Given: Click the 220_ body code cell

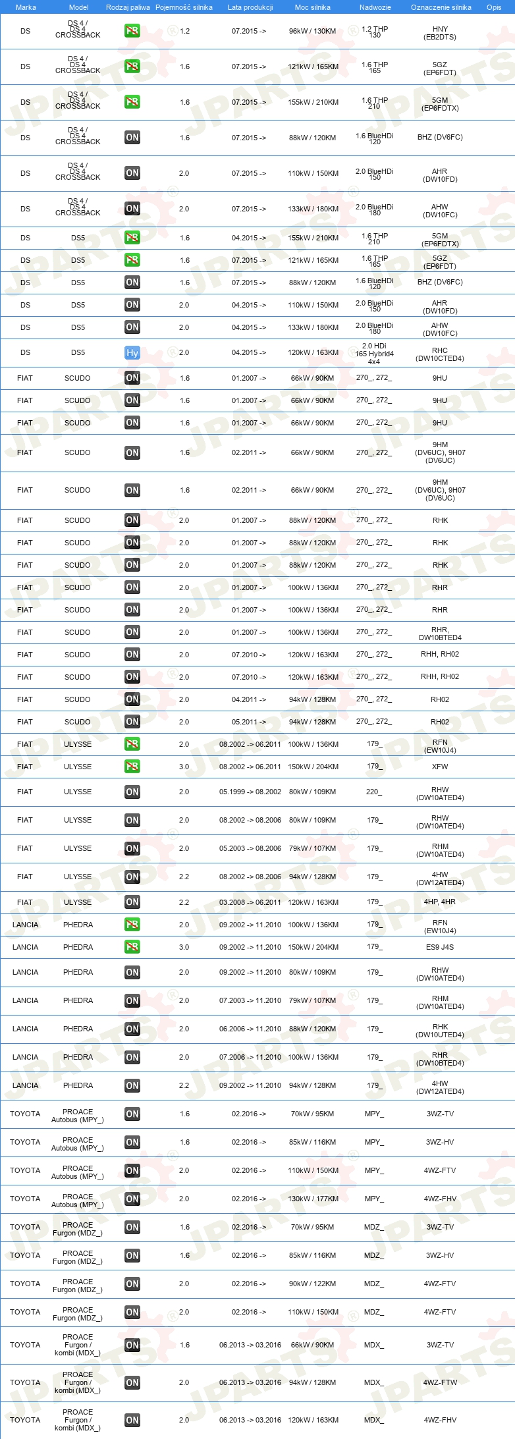Looking at the screenshot, I should pos(374,792).
